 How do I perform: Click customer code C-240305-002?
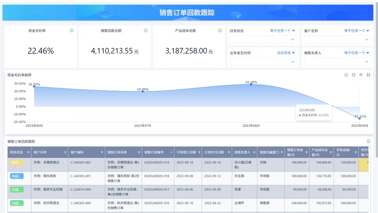click(x=80, y=163)
